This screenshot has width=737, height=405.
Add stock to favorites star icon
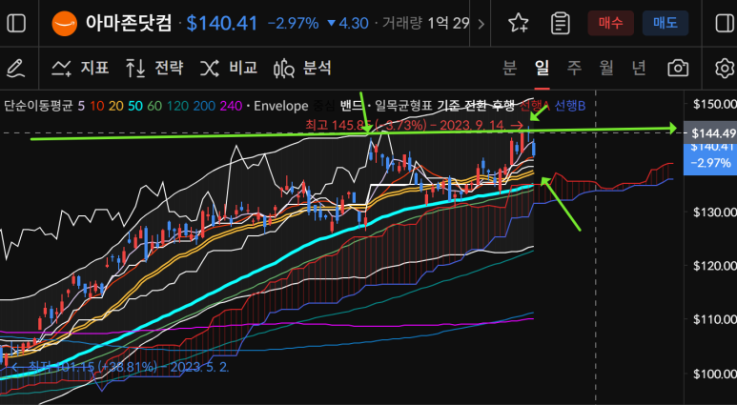click(519, 23)
